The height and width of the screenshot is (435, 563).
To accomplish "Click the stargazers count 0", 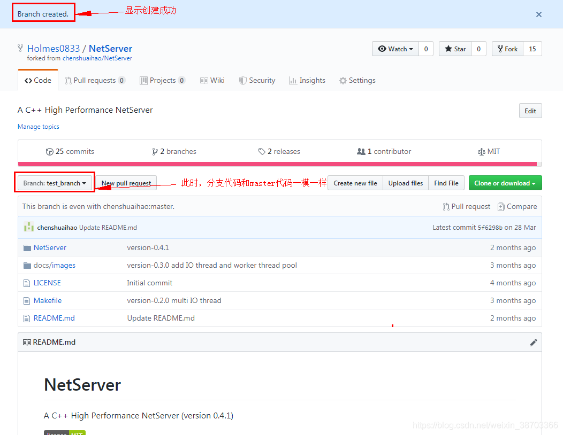I will tap(478, 49).
